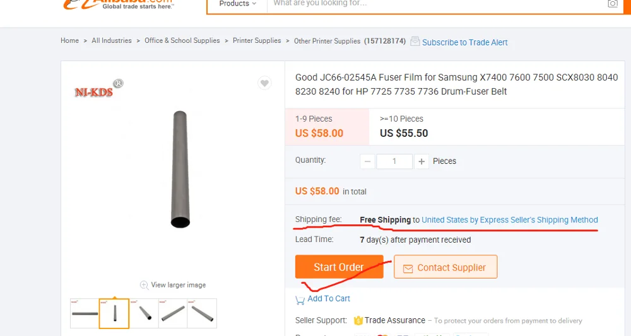Increase quantity with the plus button
The height and width of the screenshot is (336, 631).
pyautogui.click(x=422, y=161)
